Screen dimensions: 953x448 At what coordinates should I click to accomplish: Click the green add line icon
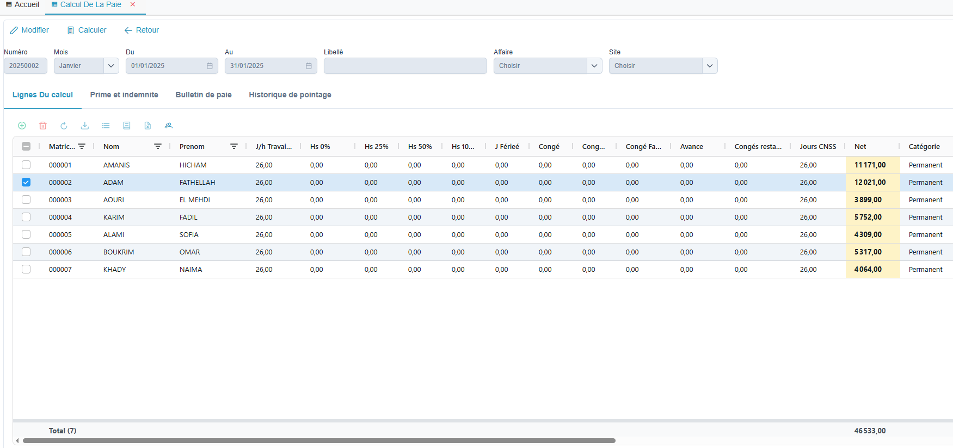pyautogui.click(x=22, y=126)
